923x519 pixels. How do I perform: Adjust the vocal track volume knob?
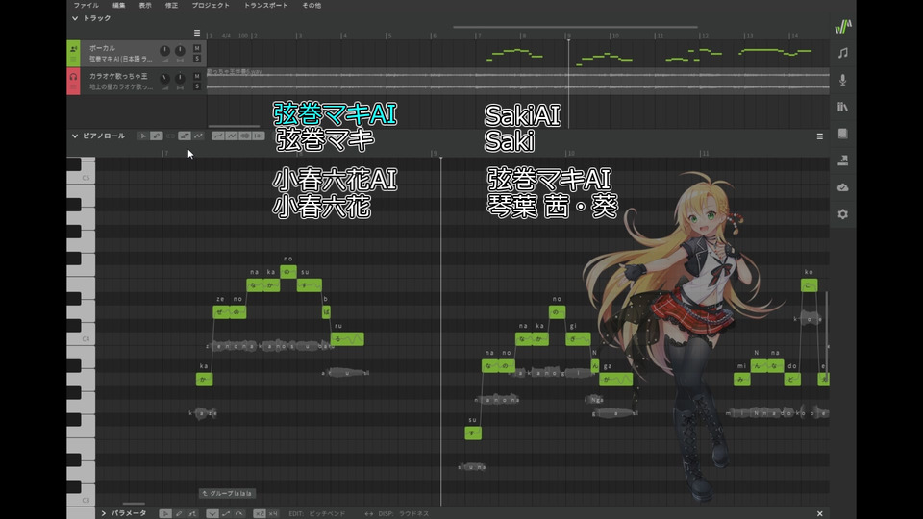click(164, 51)
